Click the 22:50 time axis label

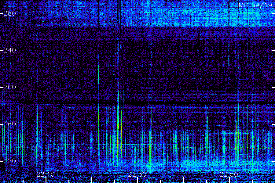[229, 174]
